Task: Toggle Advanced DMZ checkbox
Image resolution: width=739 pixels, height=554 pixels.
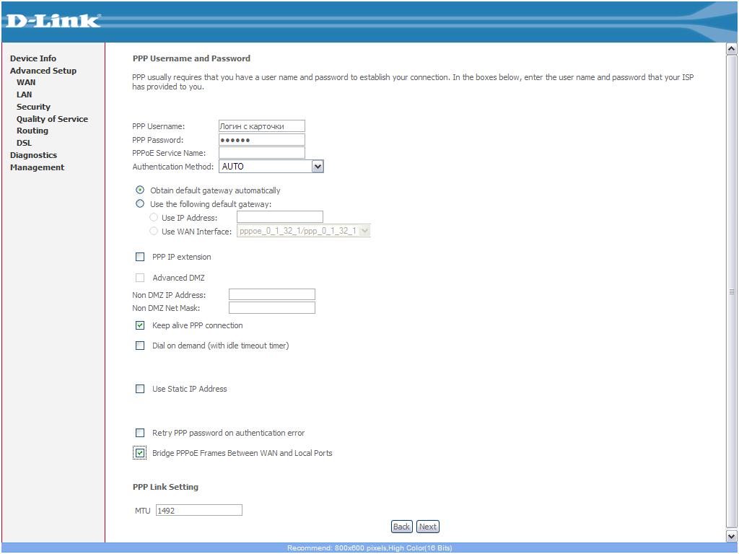Action: 140,278
